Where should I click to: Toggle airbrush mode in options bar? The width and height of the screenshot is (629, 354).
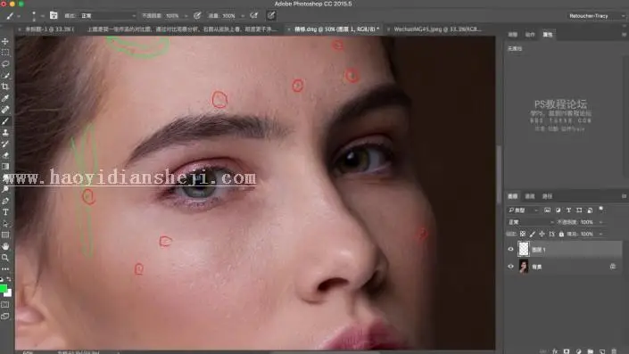tap(253, 16)
